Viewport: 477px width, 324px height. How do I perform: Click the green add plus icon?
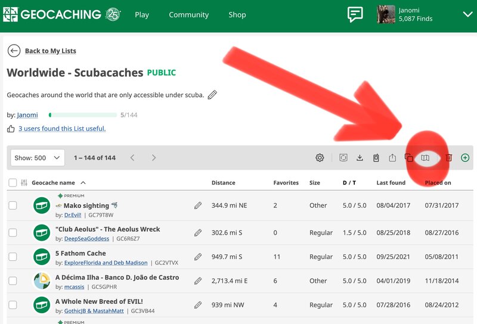(x=465, y=158)
